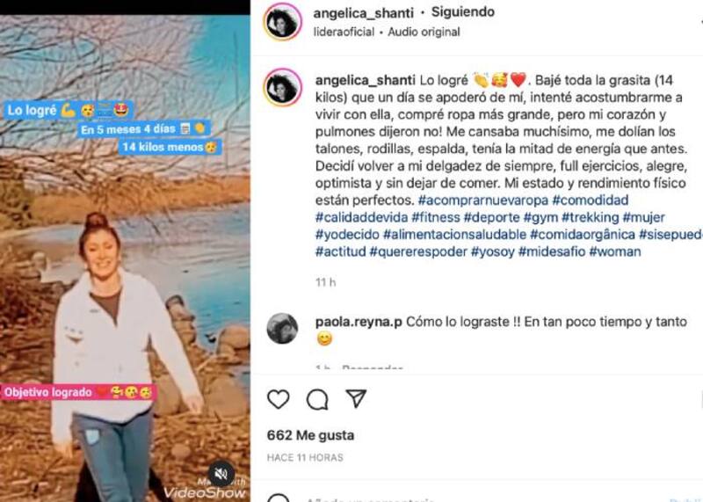Share post using paper plane icon
Image resolution: width=703 pixels, height=502 pixels.
pyautogui.click(x=357, y=398)
